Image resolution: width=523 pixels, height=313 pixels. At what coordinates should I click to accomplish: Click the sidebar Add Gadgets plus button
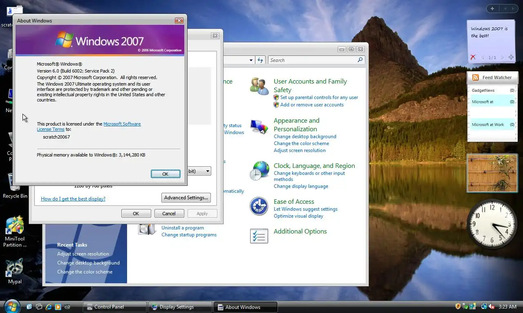click(492, 9)
